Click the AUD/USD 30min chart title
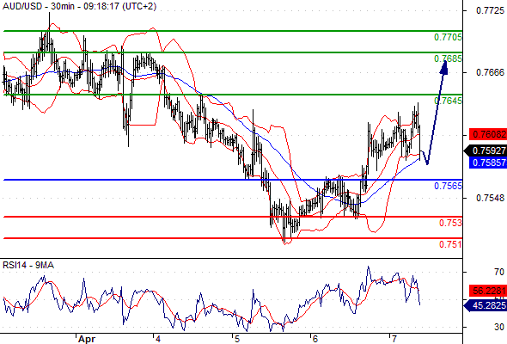The height and width of the screenshot is (344, 507). (80, 6)
